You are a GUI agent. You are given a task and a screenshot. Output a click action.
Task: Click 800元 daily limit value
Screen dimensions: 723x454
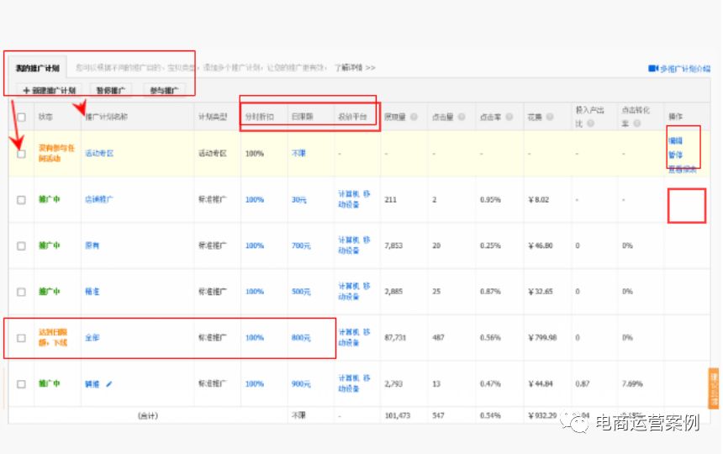click(301, 338)
